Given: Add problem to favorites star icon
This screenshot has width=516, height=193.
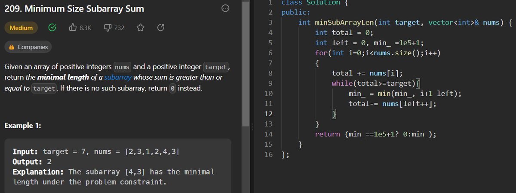Looking at the screenshot, I should [140, 28].
